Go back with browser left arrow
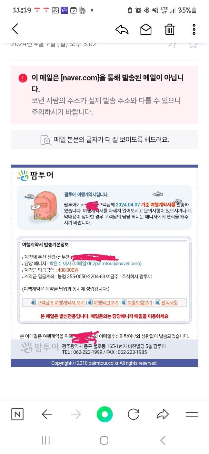Screen dimensions: 209x454 [47, 414]
